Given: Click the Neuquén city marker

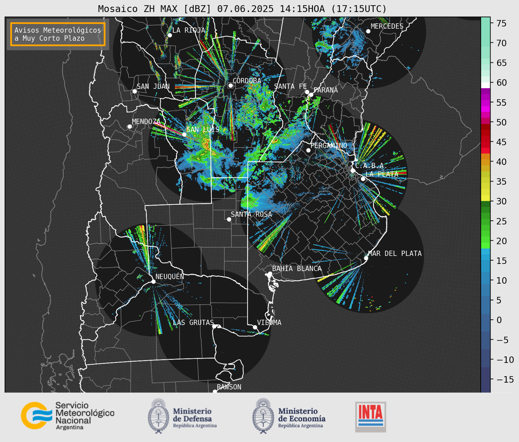Looking at the screenshot, I should click(x=153, y=282).
